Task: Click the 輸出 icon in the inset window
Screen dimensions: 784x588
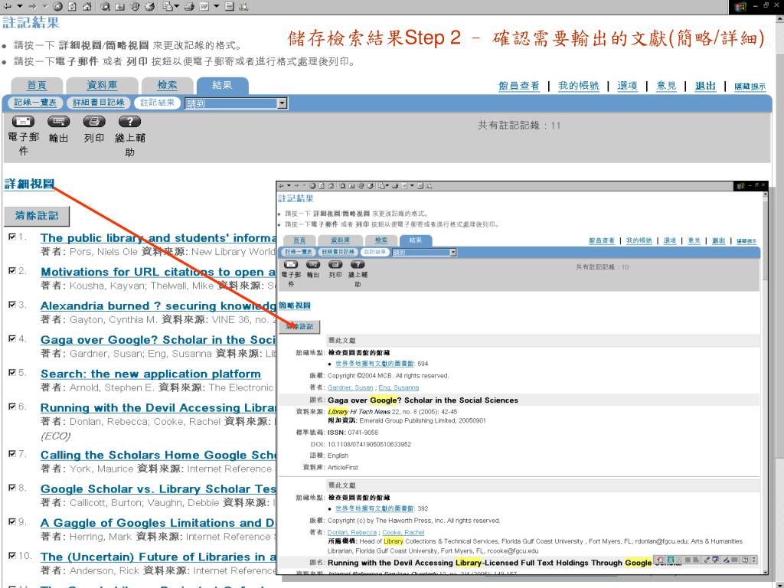Action: [x=313, y=264]
